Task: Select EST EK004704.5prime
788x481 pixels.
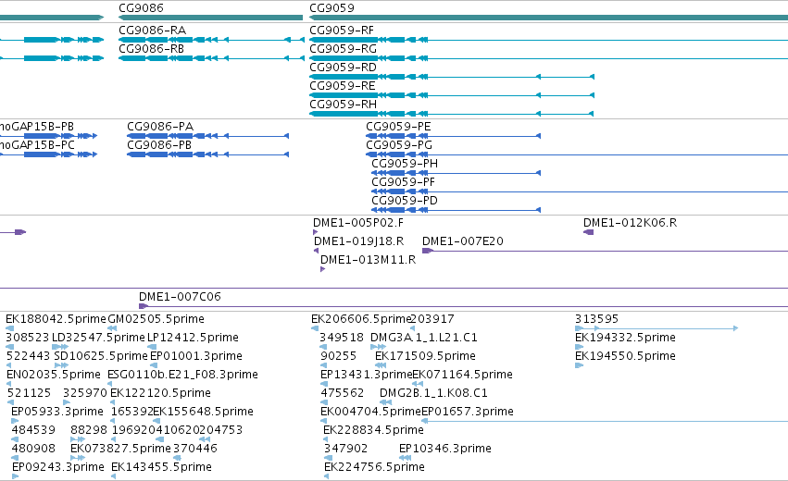Action: pos(370,413)
